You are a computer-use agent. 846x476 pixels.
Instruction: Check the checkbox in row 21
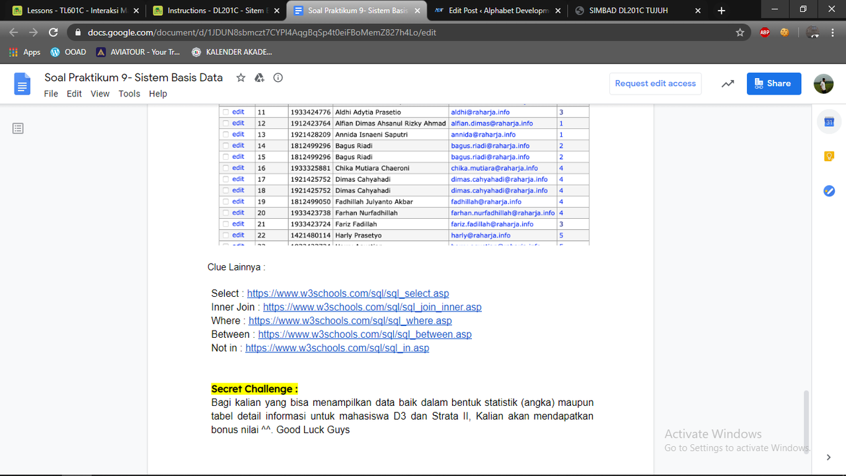[225, 224]
